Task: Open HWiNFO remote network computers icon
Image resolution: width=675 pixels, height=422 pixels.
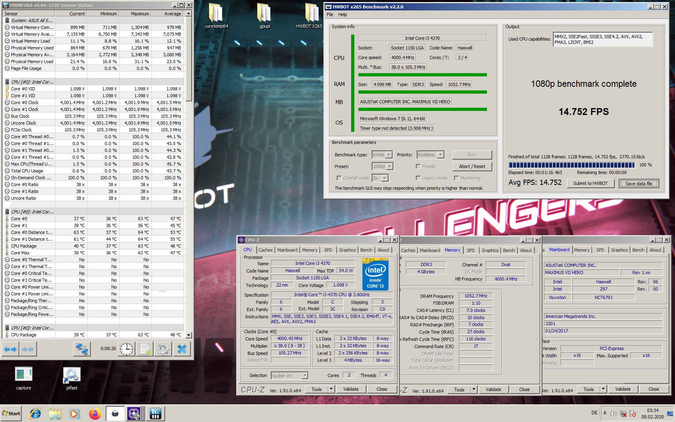Action: tap(82, 349)
